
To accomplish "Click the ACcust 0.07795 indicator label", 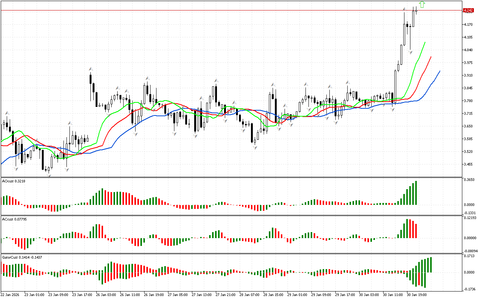I will coord(13,219).
